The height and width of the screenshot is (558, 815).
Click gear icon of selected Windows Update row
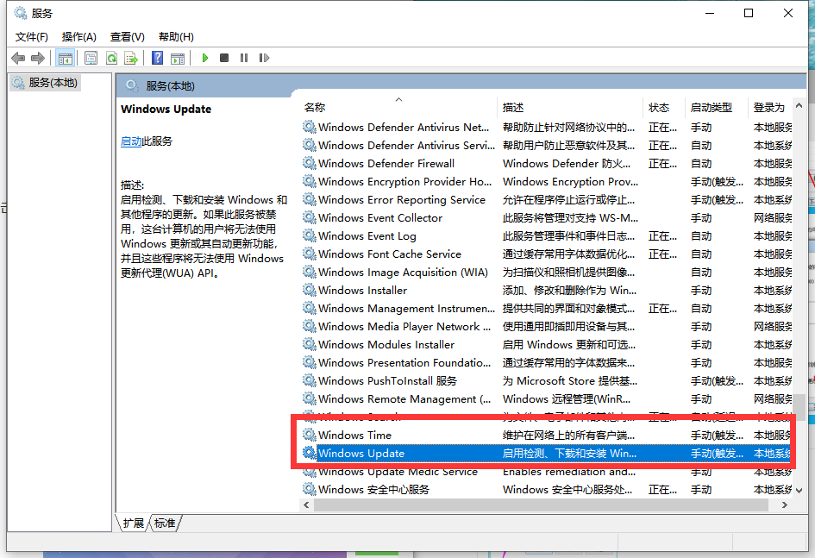pyautogui.click(x=310, y=453)
